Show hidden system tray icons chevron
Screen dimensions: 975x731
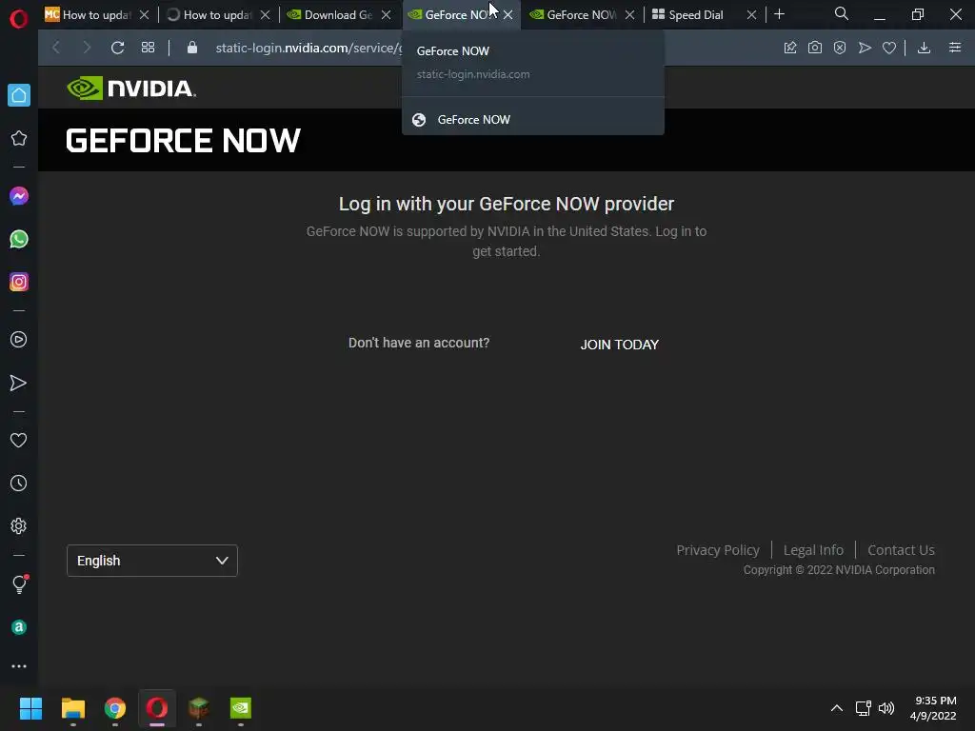pyautogui.click(x=837, y=708)
